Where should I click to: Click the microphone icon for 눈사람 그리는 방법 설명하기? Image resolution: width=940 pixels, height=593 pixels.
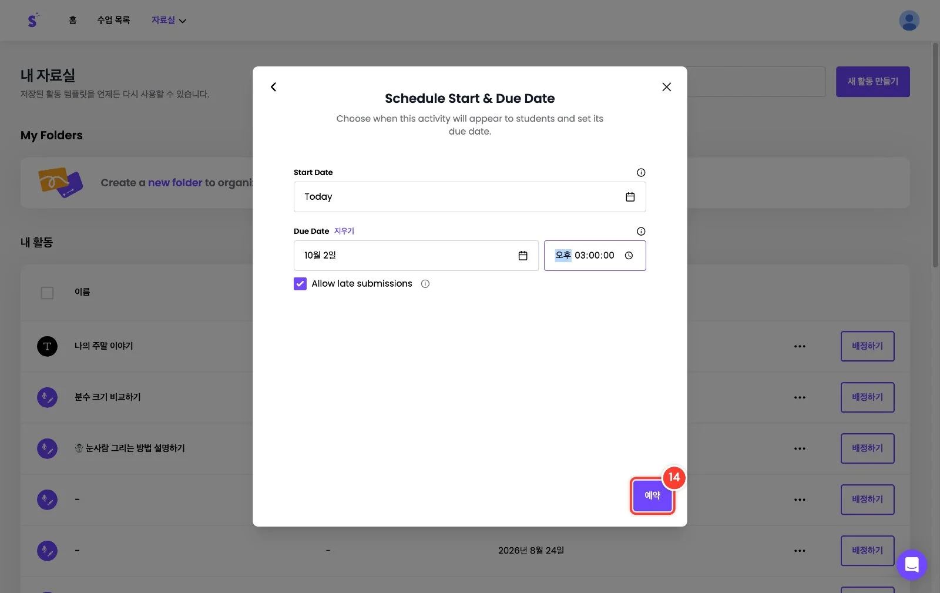tap(48, 448)
